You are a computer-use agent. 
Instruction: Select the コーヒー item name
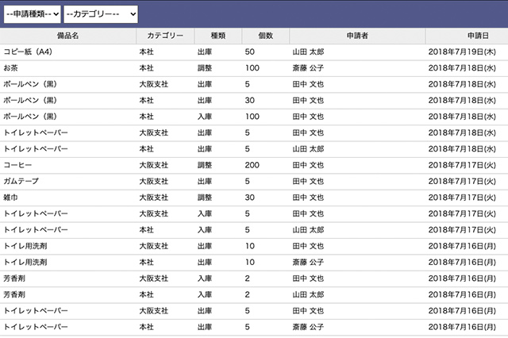(17, 165)
